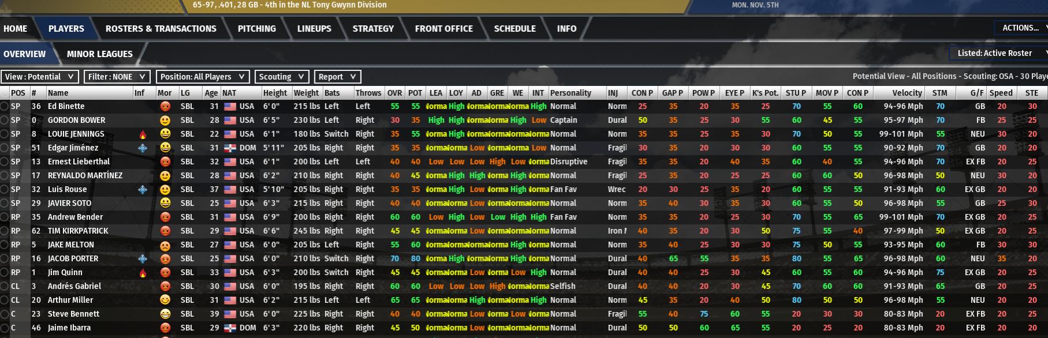Click Louie Jennings' red flame hot-streak icon
1048x338 pixels.
[x=143, y=134]
